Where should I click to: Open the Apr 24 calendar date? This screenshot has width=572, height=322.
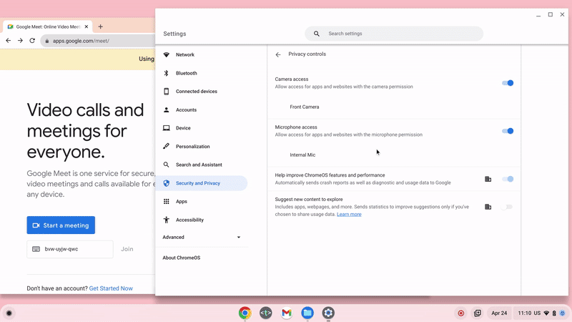point(499,313)
